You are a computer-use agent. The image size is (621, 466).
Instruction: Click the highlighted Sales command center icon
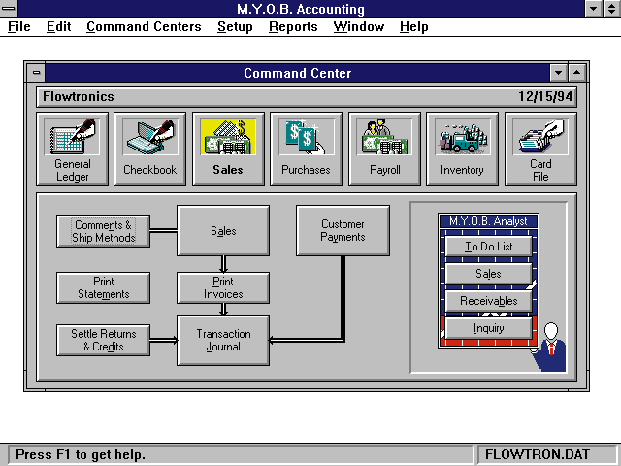click(228, 149)
